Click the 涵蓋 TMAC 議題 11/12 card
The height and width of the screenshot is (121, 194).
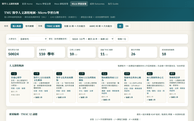(112, 52)
